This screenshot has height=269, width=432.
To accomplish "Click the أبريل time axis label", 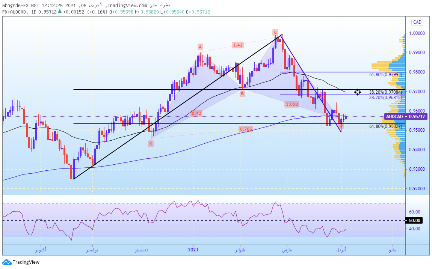I will tap(341, 250).
